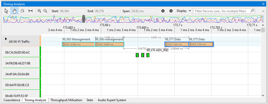The width and height of the screenshot is (268, 104).
Task: Select the 99,371 Data packet bar
Action: tap(177, 44)
